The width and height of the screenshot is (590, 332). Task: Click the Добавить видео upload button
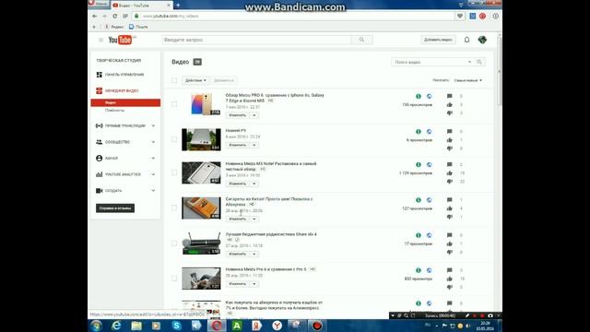(x=438, y=40)
